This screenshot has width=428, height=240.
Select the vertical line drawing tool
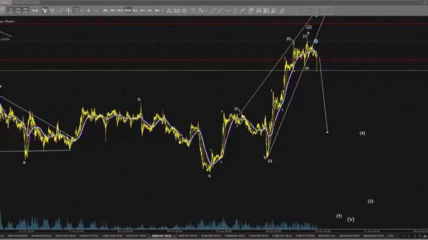click(x=235, y=11)
